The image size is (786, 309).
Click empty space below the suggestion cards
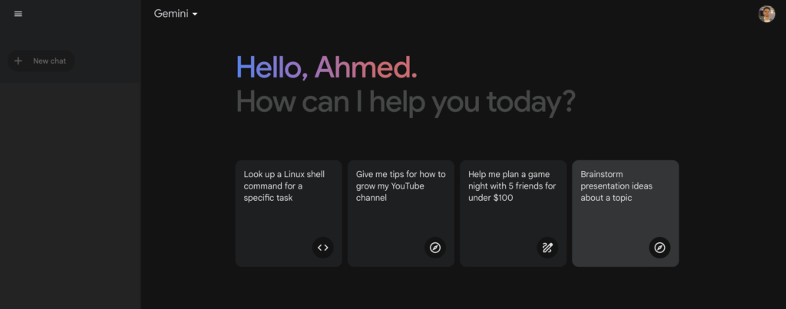(x=457, y=290)
